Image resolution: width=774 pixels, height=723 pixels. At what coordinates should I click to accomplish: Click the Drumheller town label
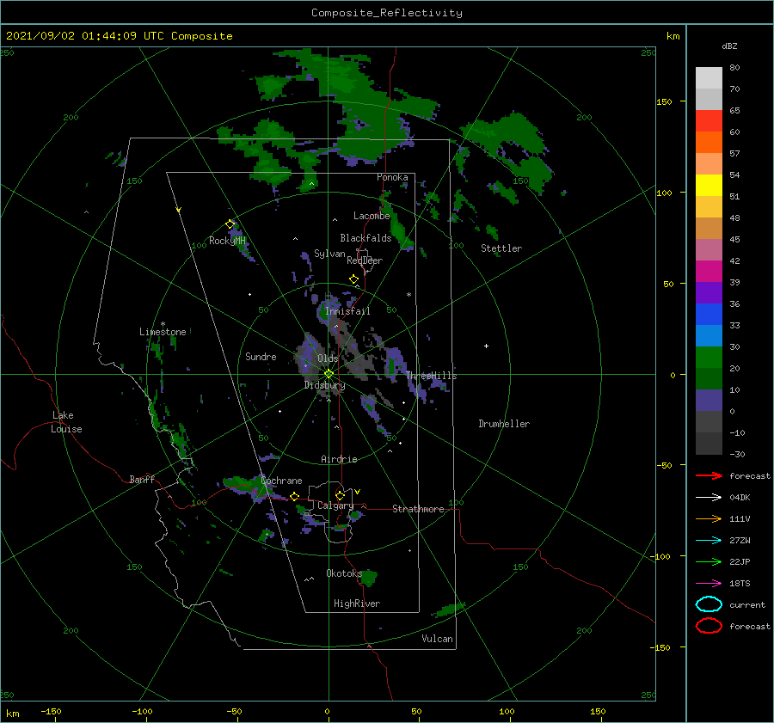click(x=504, y=424)
